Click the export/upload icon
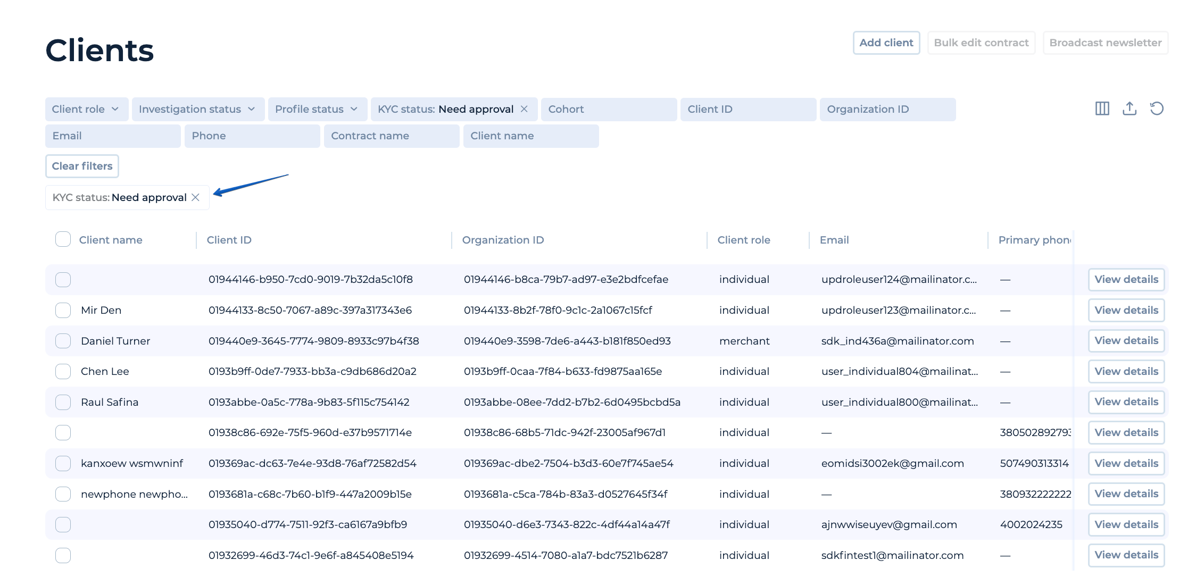Viewport: 1179px width, 585px height. (x=1130, y=108)
